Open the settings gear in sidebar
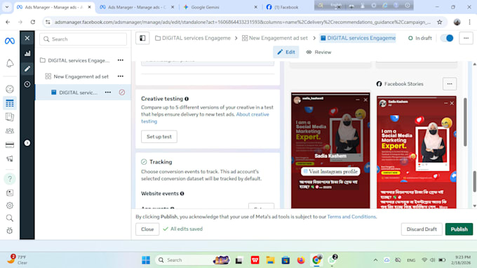The image size is (477, 268). coord(10,206)
